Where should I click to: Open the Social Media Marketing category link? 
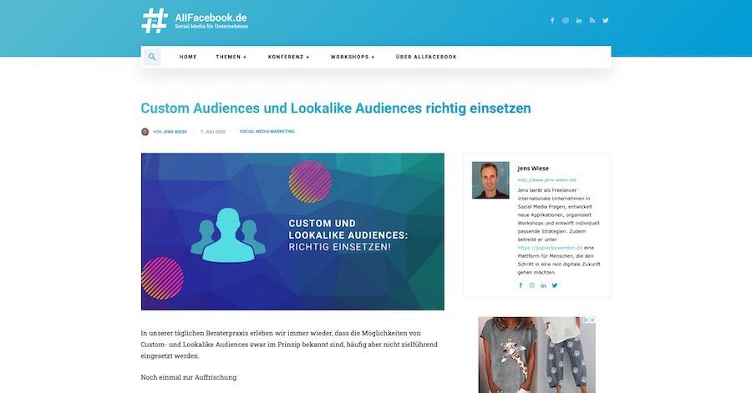[x=267, y=132]
